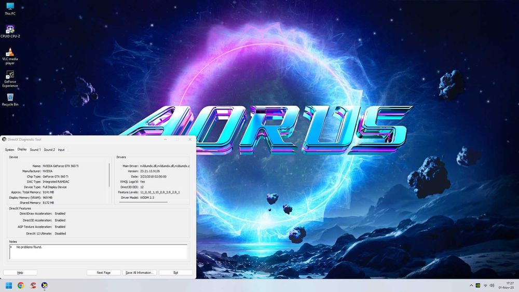Open the Windows Start menu
The image size is (519, 292).
pyautogui.click(x=9, y=285)
